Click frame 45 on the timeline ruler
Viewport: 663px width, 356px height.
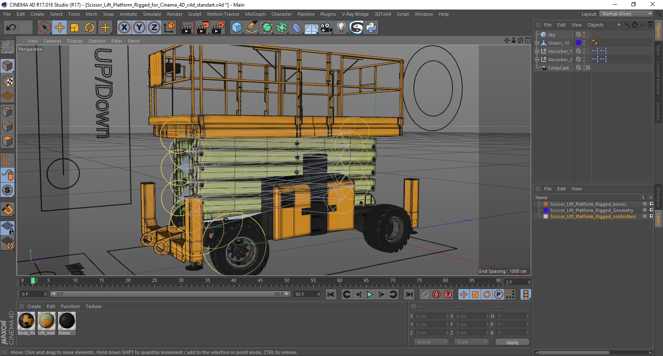[x=260, y=283]
